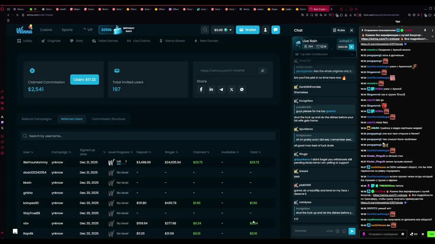Viewport: 435px width, 244px height.
Task: Select the Referred Users tab
Action: click(72, 119)
